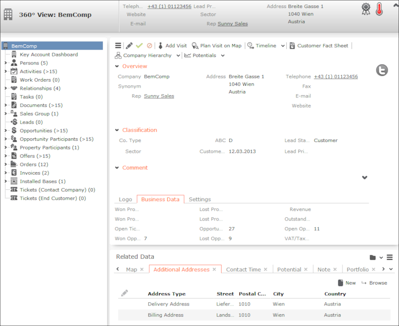This screenshot has width=399, height=326.
Task: Select Key Account Dashboard in tree
Action: [49, 54]
